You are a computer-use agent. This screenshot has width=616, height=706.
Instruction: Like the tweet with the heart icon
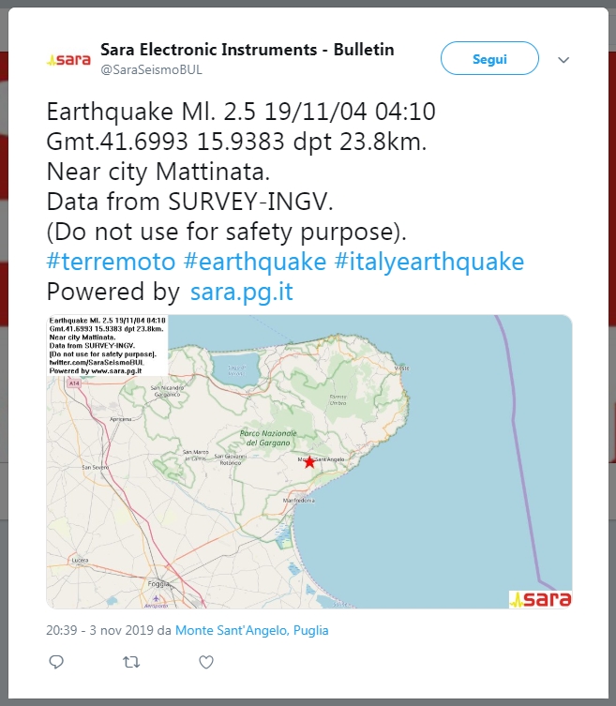click(206, 662)
